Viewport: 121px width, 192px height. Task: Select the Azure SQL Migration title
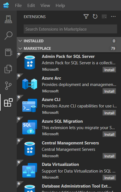62,121
